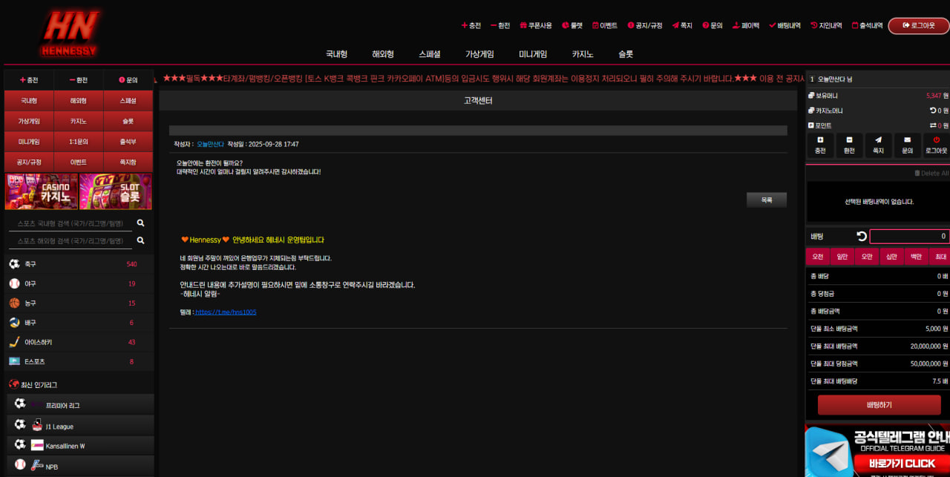Click the search icon for 해외형 sports search
This screenshot has width=950, height=477.
140,240
